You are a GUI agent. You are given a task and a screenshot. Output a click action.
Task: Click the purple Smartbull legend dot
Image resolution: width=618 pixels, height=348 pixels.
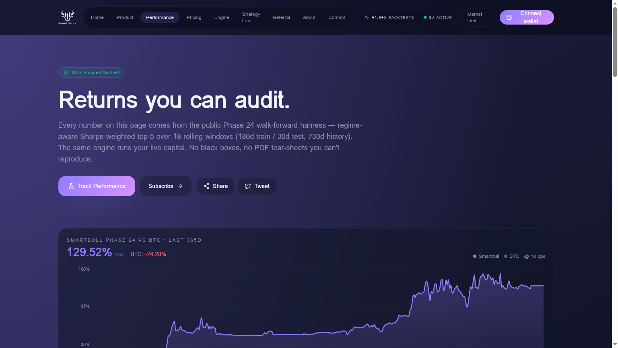click(x=475, y=256)
